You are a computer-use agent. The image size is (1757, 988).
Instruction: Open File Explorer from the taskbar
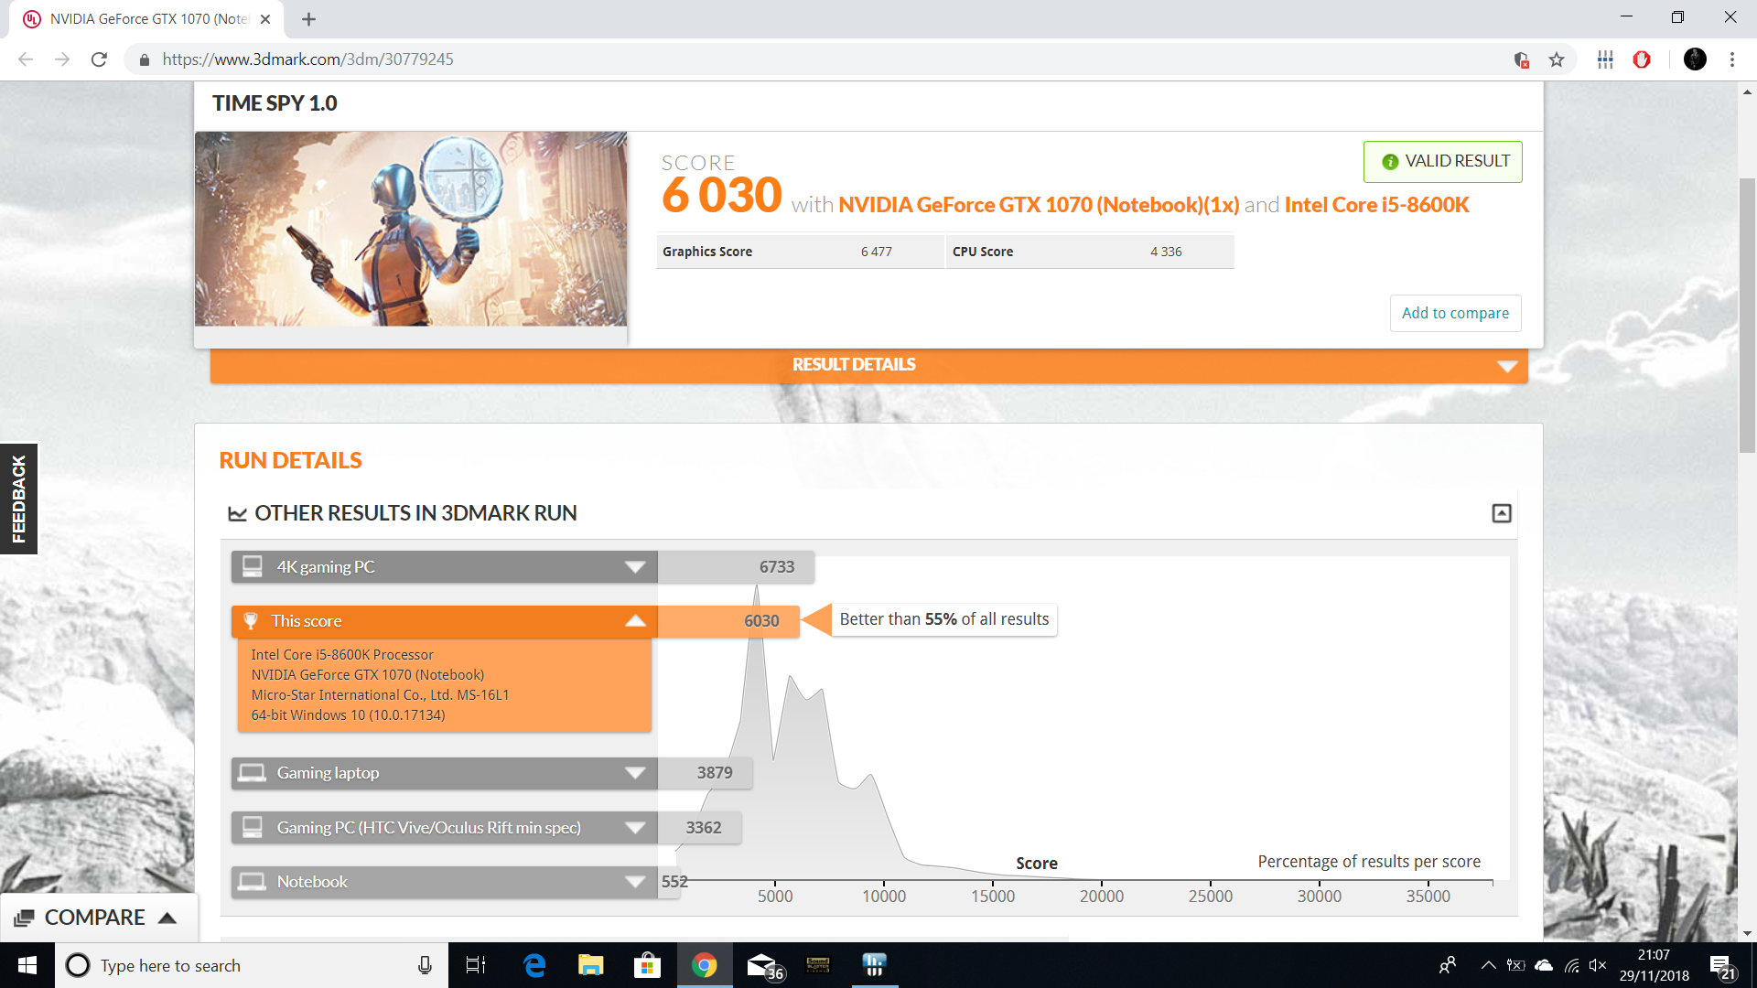coord(591,965)
